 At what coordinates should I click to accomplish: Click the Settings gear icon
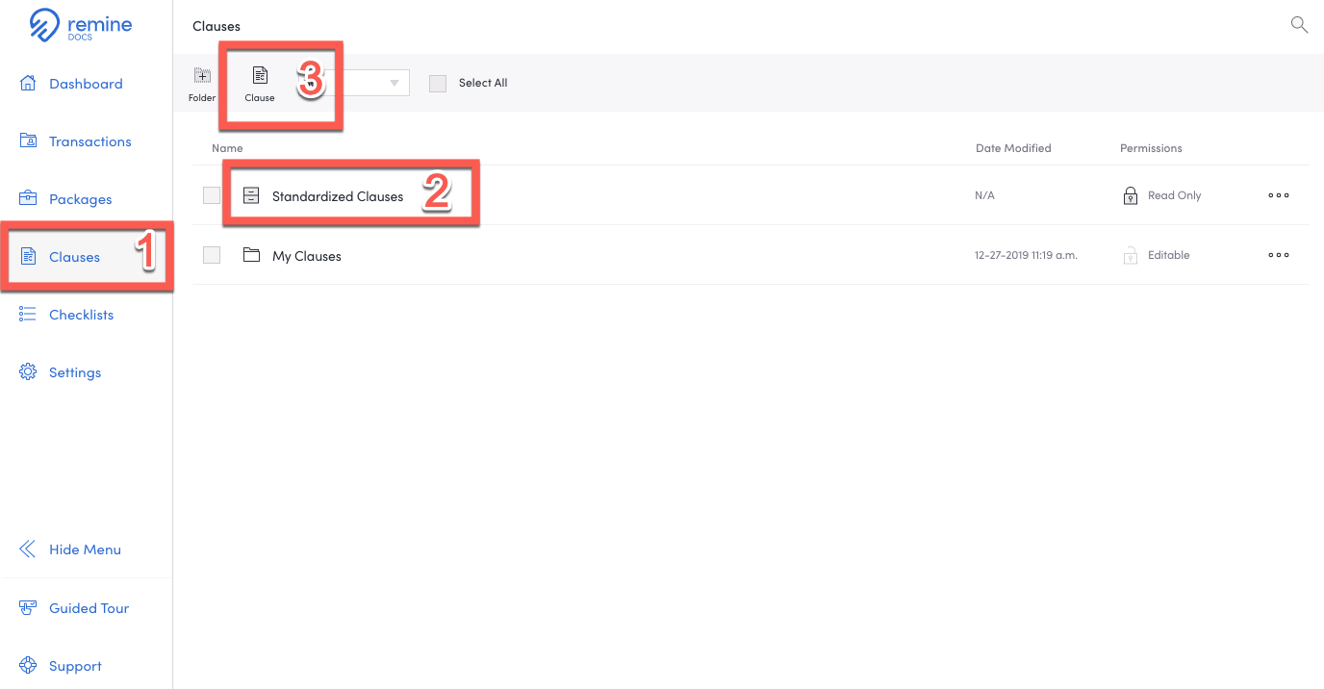28,372
